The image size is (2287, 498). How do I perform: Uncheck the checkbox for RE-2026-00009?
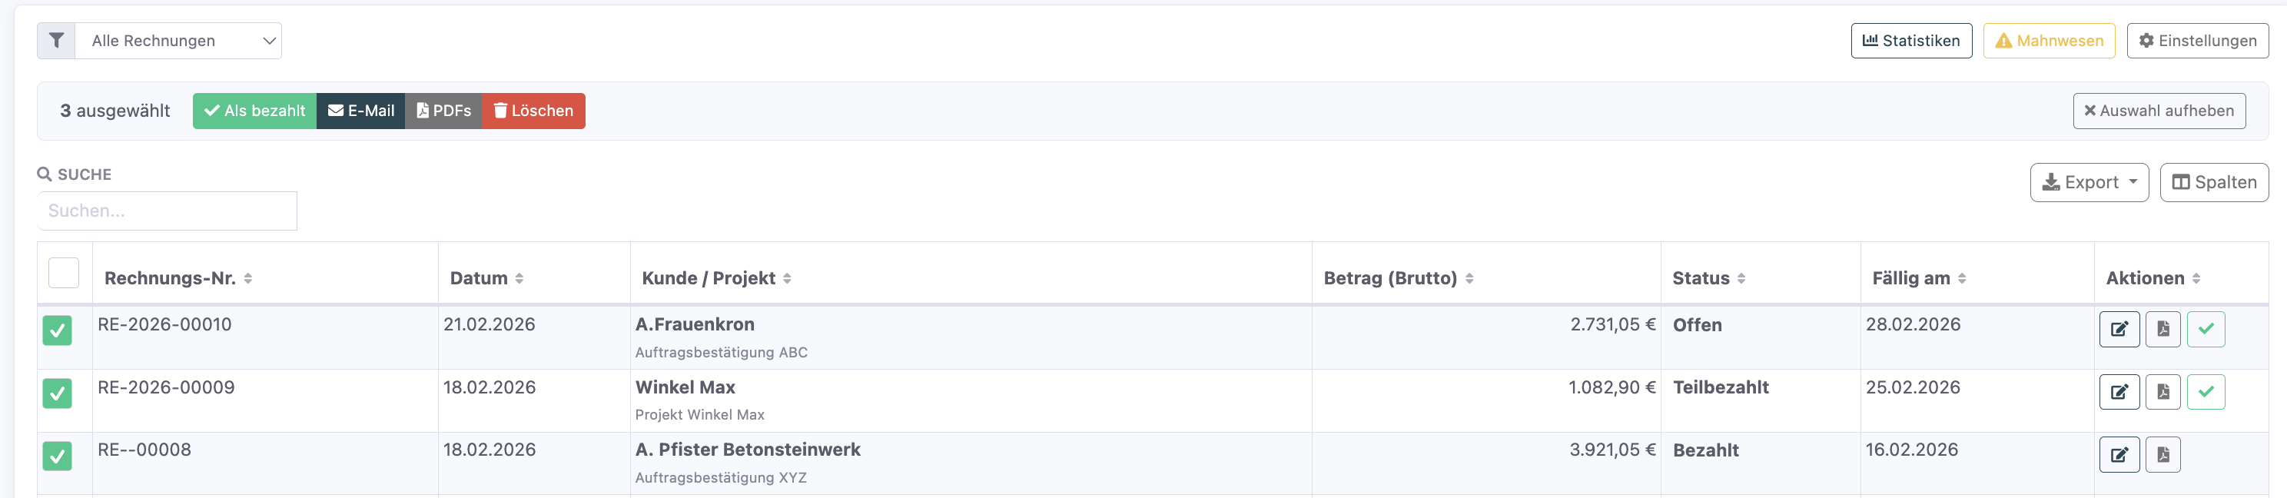(58, 393)
